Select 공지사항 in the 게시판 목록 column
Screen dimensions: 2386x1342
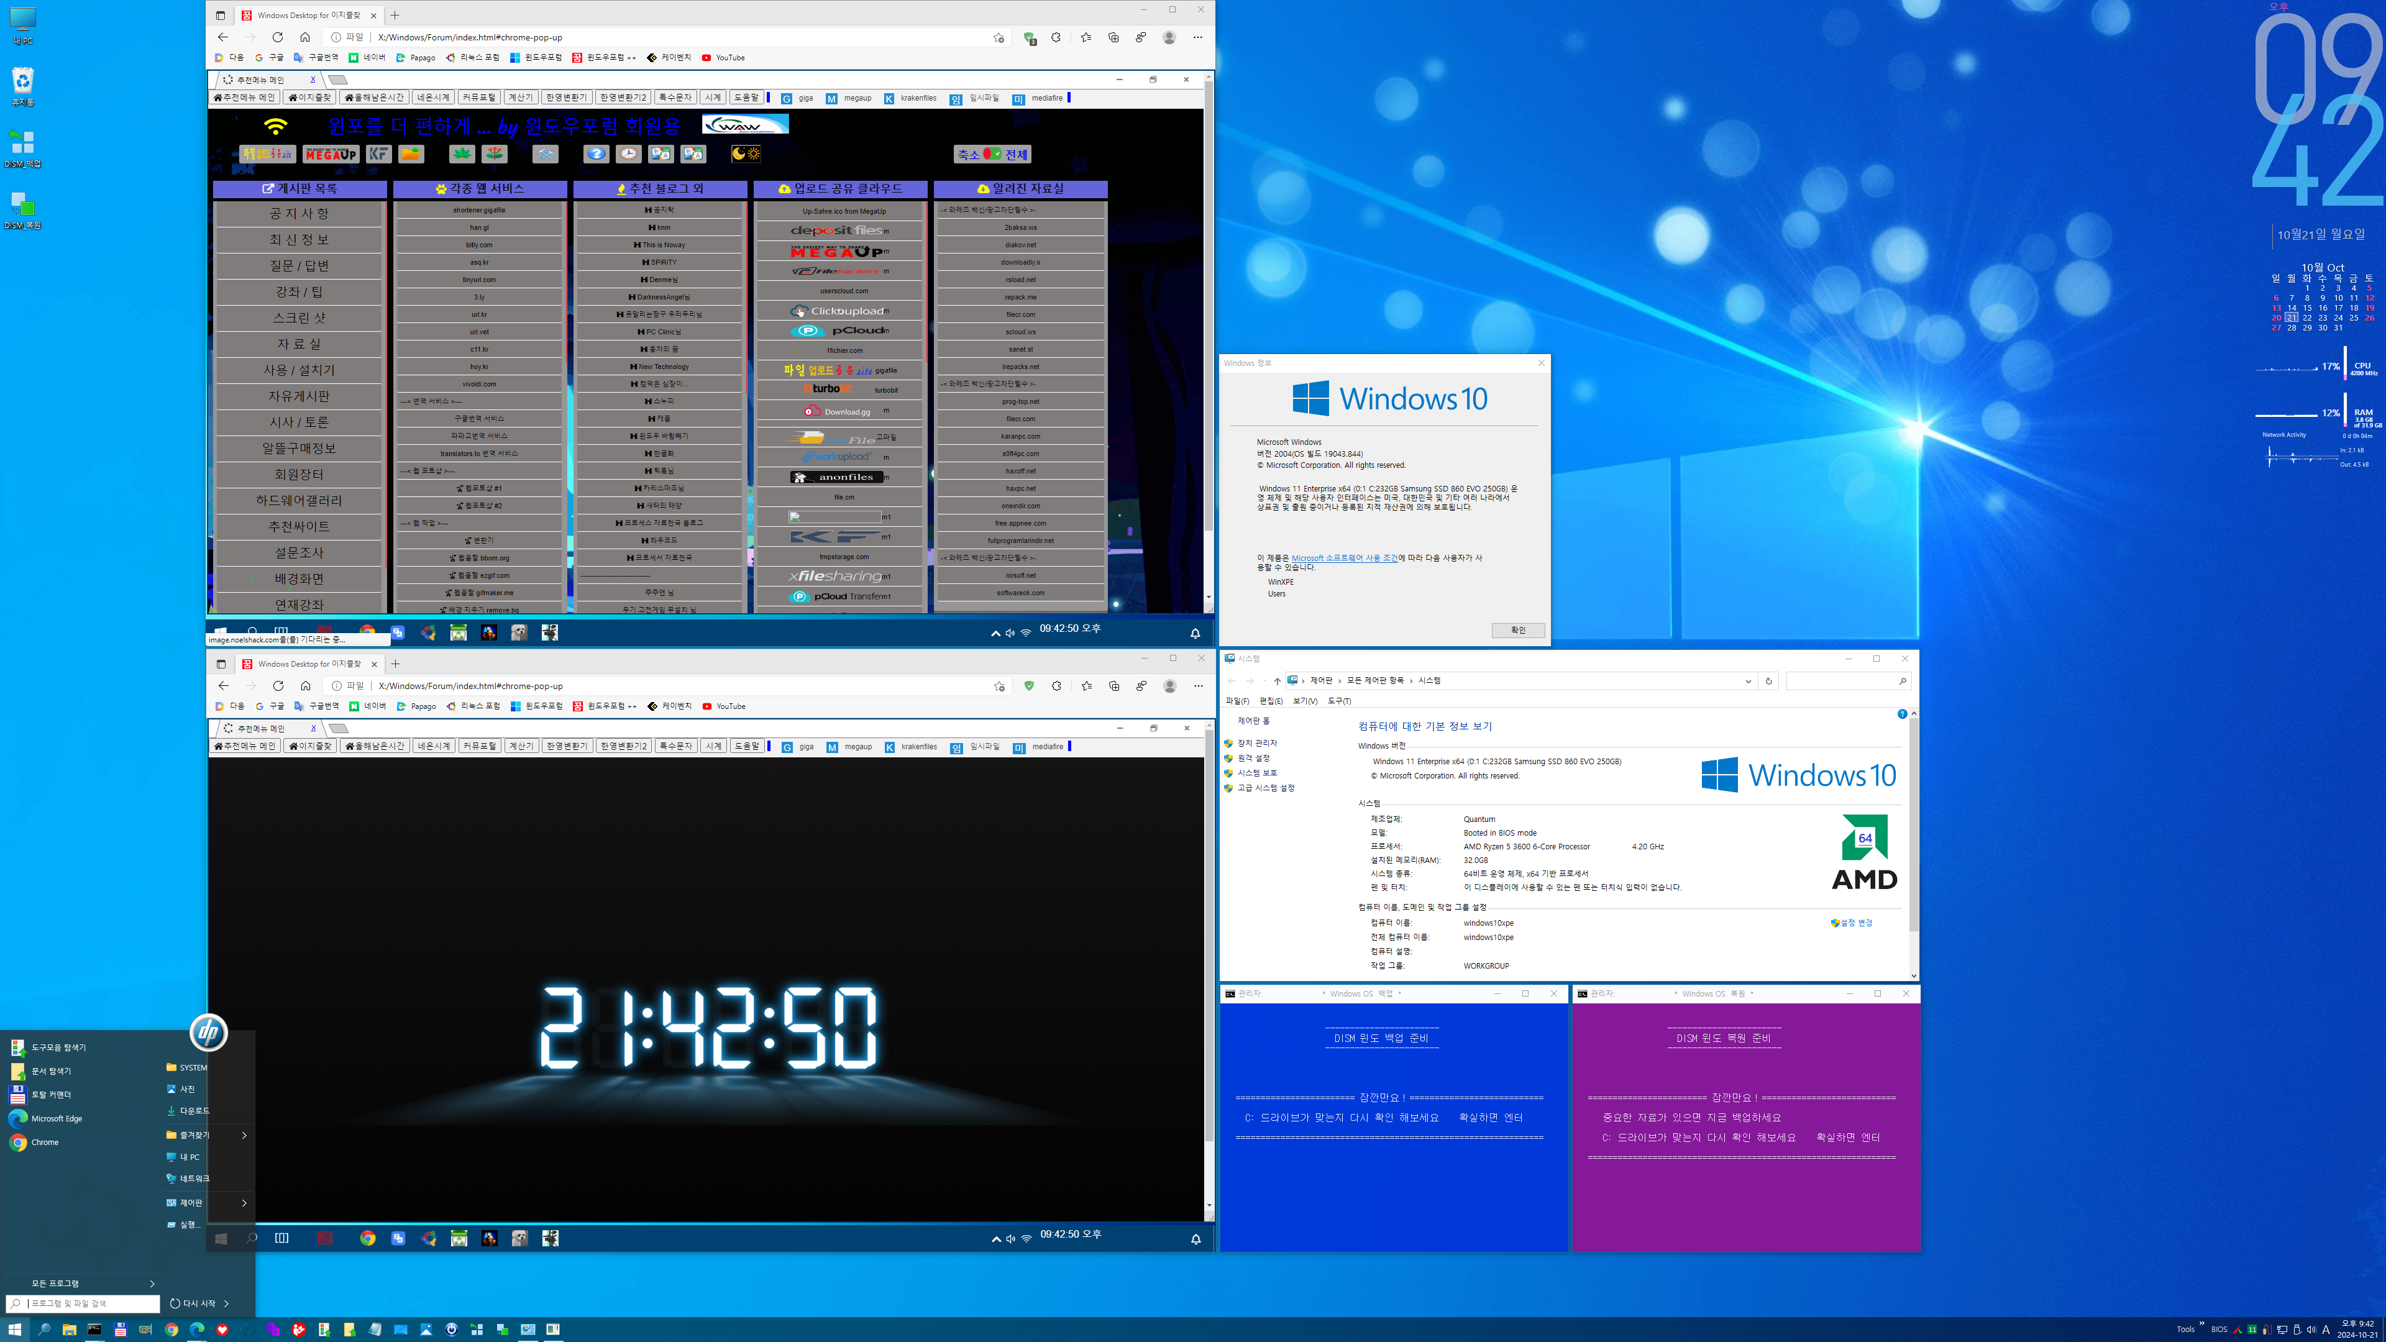click(x=299, y=214)
